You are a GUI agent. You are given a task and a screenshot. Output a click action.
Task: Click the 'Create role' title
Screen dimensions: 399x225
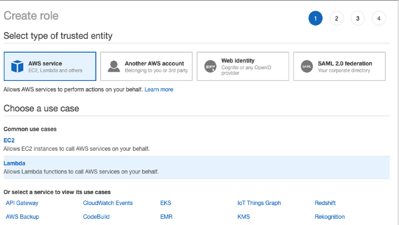point(31,16)
